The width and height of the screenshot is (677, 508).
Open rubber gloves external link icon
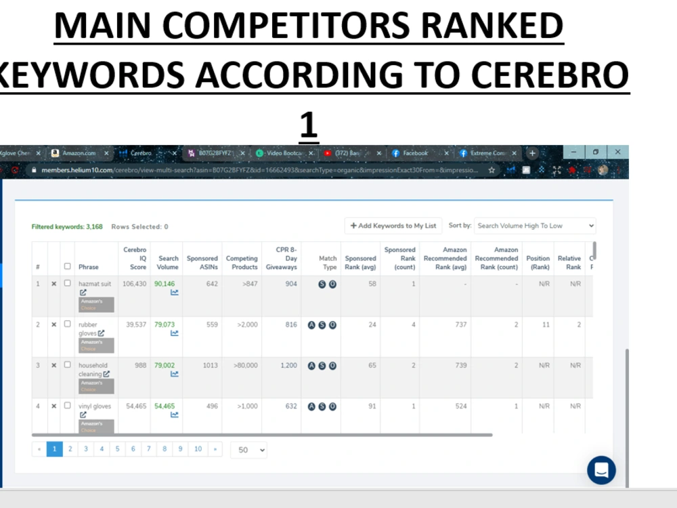pyautogui.click(x=101, y=333)
